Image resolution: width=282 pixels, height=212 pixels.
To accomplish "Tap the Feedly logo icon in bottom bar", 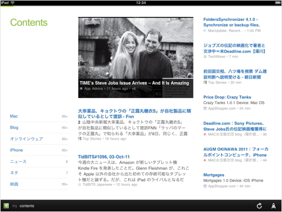I will (x=6, y=206).
